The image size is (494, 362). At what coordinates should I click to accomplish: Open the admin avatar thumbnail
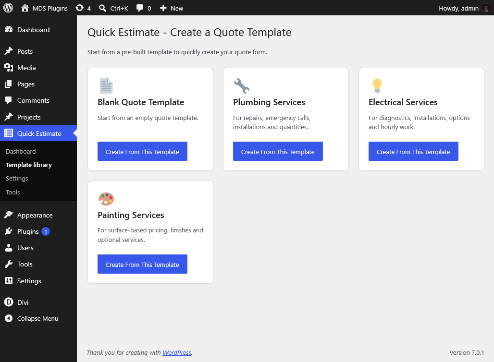[485, 8]
